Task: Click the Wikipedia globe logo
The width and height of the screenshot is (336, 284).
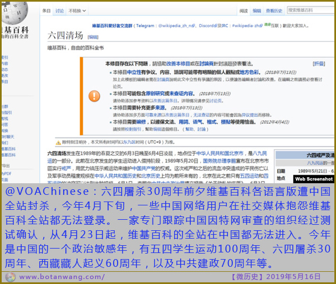Action: [x=14, y=12]
